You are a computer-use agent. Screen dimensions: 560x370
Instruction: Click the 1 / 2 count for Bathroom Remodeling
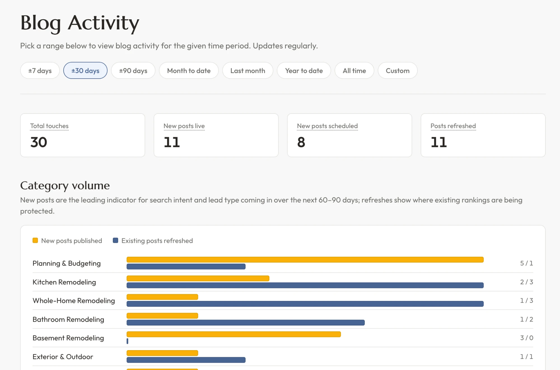click(526, 319)
